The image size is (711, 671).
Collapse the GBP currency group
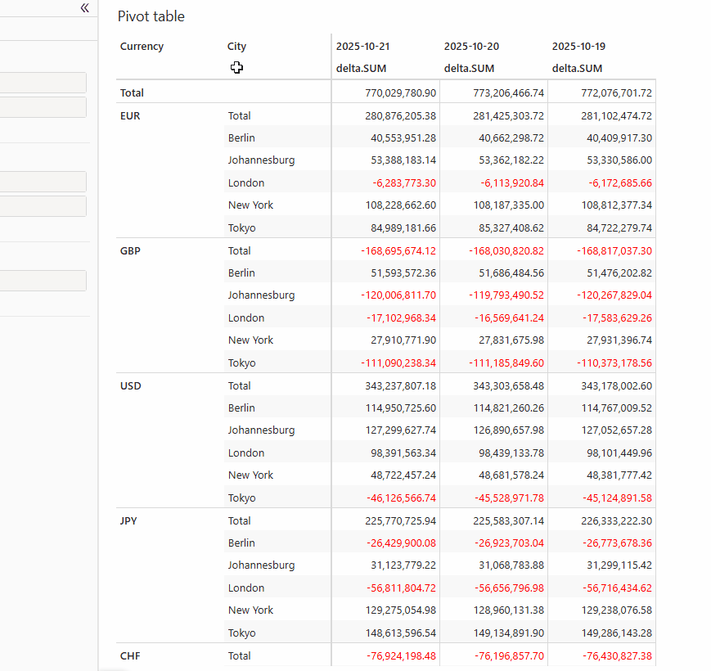click(x=130, y=250)
